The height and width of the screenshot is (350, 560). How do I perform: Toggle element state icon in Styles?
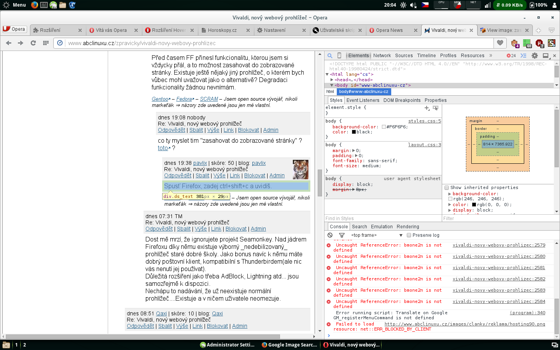[436, 108]
